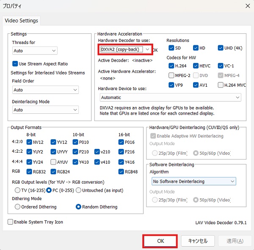This screenshot has height=250, width=254.
Task: Select Ordered Dithering mode
Action: pyautogui.click(x=18, y=207)
